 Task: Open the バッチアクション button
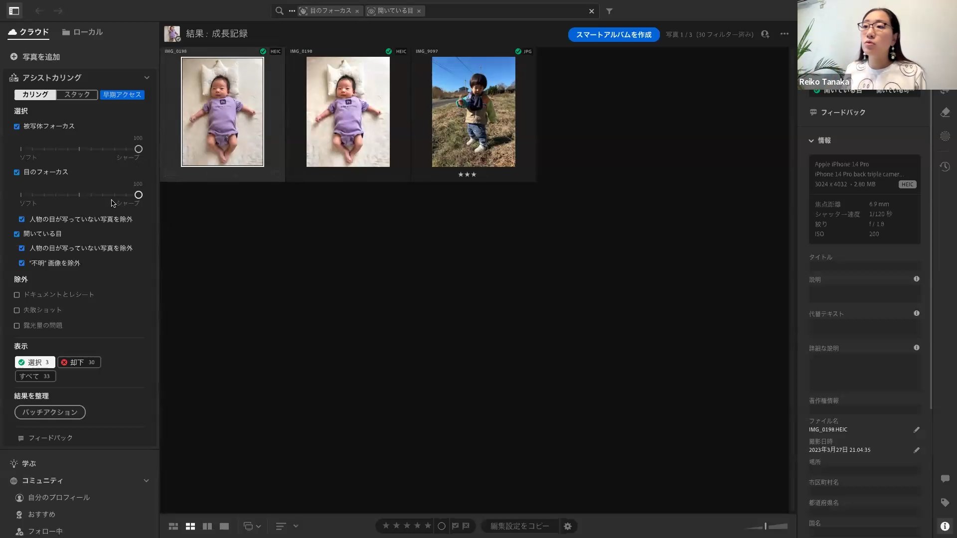[50, 412]
